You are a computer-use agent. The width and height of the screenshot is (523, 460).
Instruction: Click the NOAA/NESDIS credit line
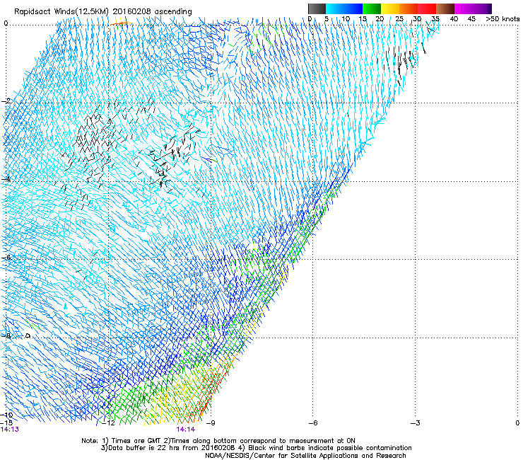tap(305, 456)
